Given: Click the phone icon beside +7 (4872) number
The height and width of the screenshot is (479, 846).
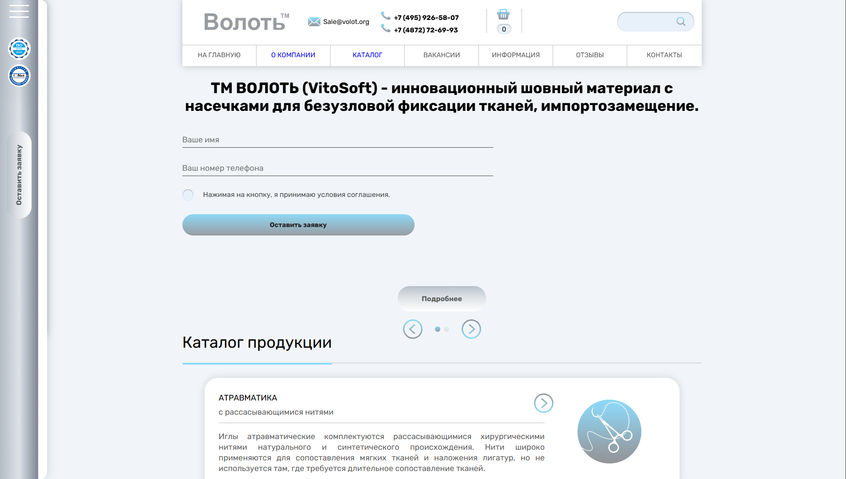Looking at the screenshot, I should tap(386, 28).
